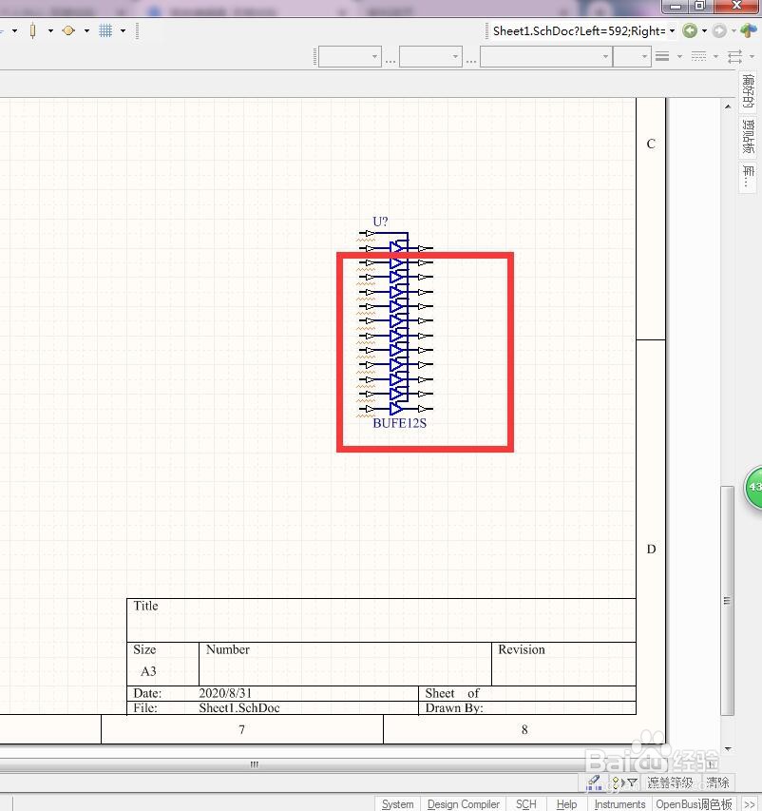This screenshot has width=762, height=811.
Task: Open first empty combo box in formatting bar
Action: 350,56
